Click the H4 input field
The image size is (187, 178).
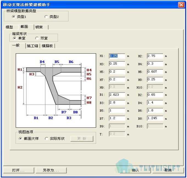[x=155, y=64]
